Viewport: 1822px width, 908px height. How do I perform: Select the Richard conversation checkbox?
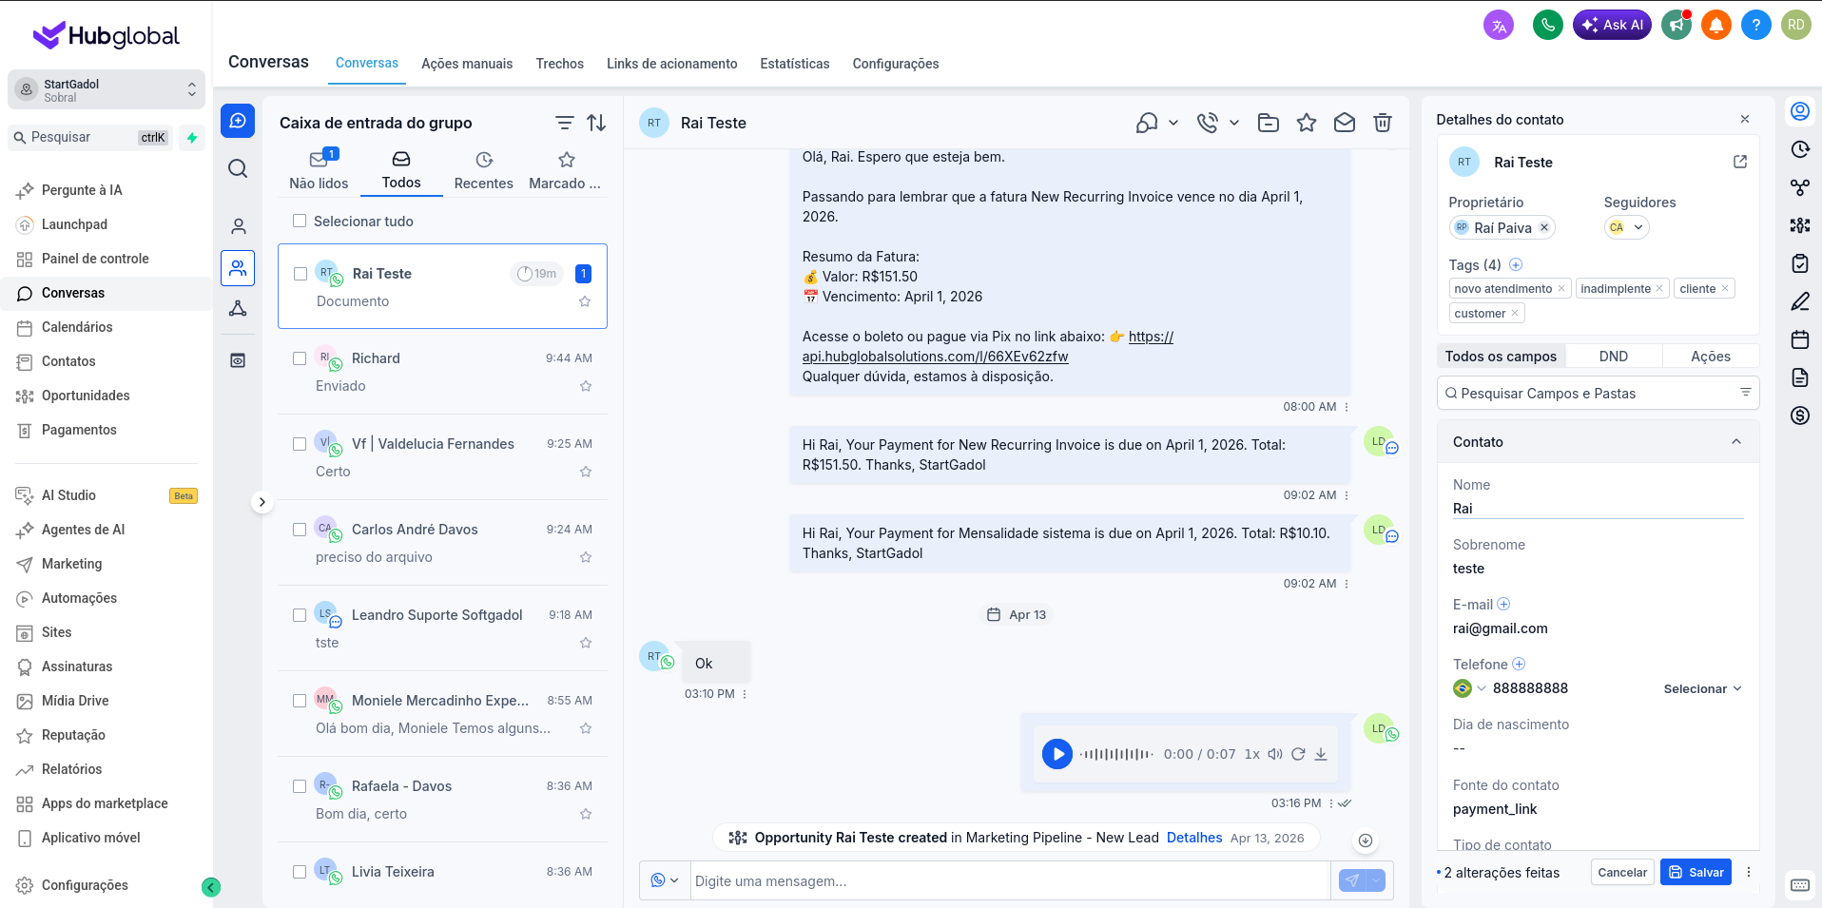tap(300, 358)
